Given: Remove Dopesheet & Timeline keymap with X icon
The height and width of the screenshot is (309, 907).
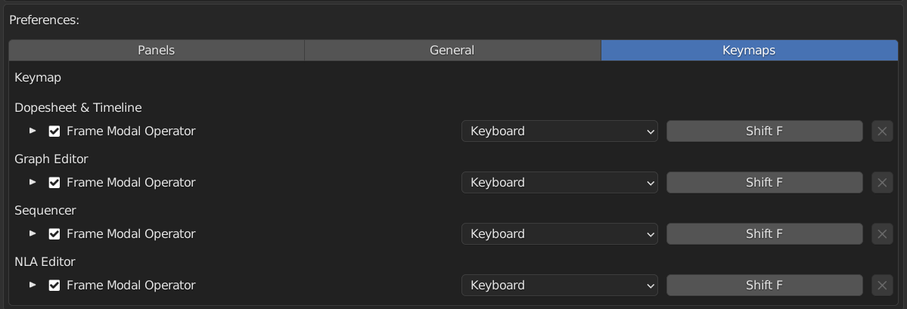Looking at the screenshot, I should pos(882,131).
